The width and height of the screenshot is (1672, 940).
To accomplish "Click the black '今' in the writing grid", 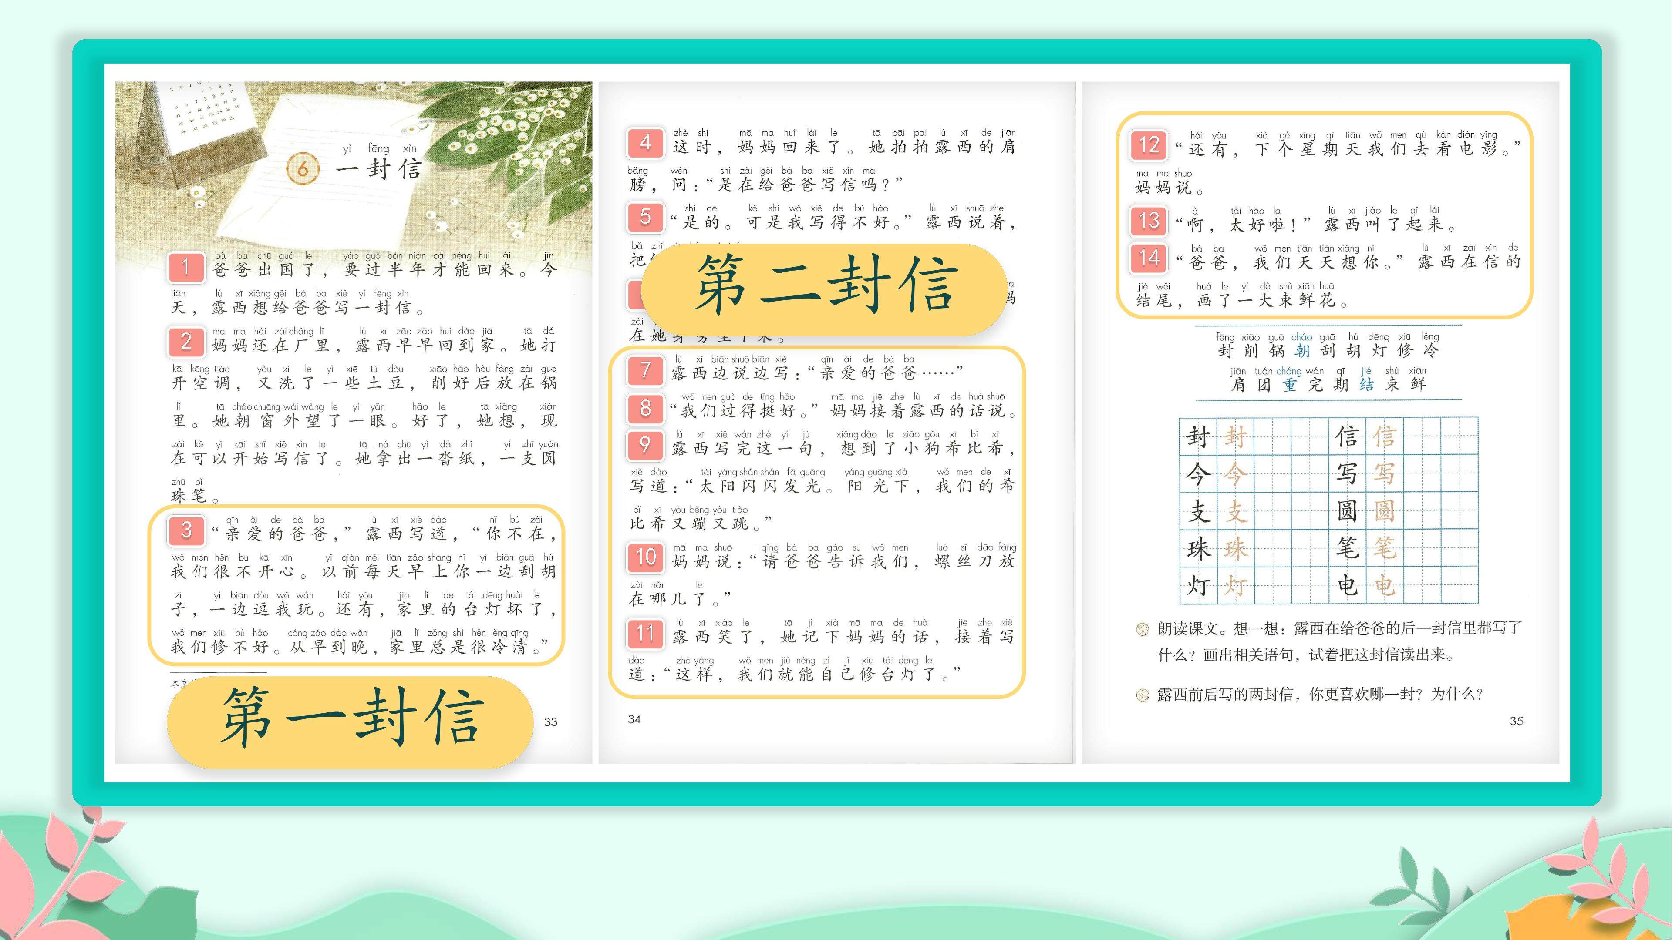I will click(1198, 474).
